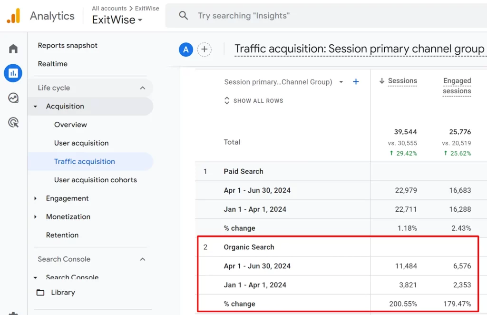This screenshot has height=315, width=487.
Task: Add a secondary dimension via the blue plus icon
Action: pyautogui.click(x=356, y=82)
